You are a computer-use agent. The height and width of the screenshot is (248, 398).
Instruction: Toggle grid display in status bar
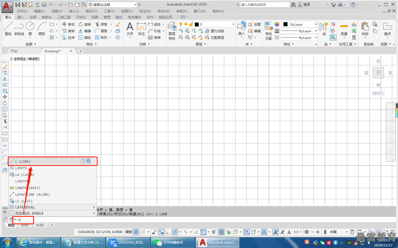136,232
